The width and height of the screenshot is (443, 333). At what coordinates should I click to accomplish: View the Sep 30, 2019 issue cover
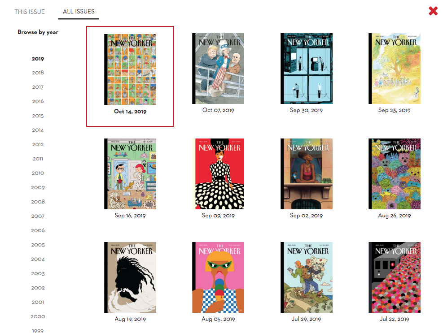pyautogui.click(x=306, y=69)
